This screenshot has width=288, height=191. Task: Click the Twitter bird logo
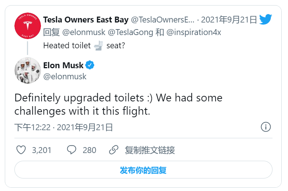click(265, 19)
